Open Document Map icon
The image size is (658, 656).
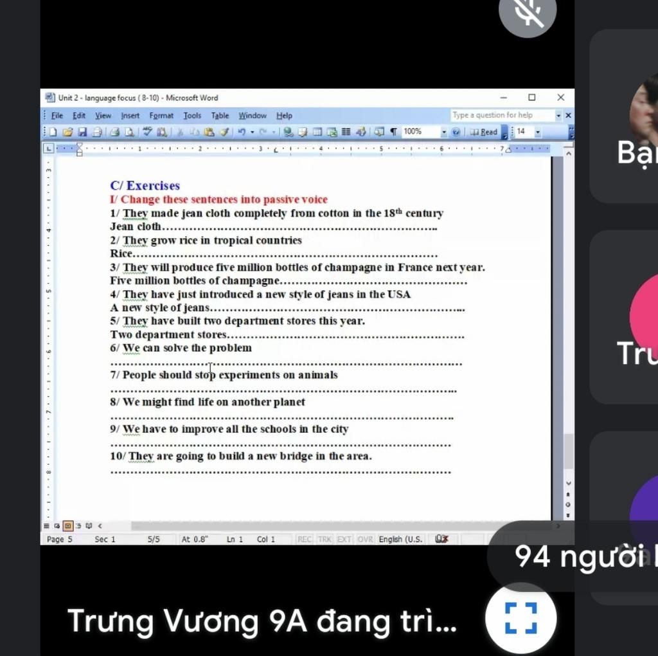379,132
